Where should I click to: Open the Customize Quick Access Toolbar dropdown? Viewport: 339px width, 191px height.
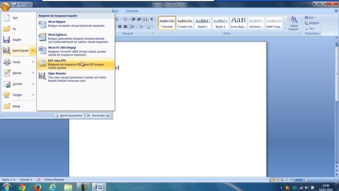click(35, 5)
